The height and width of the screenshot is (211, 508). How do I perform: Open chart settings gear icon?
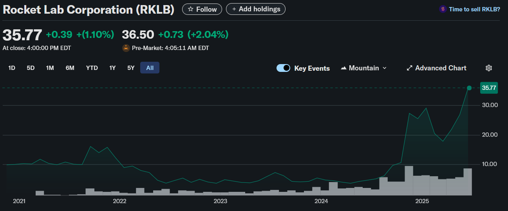[x=489, y=68]
